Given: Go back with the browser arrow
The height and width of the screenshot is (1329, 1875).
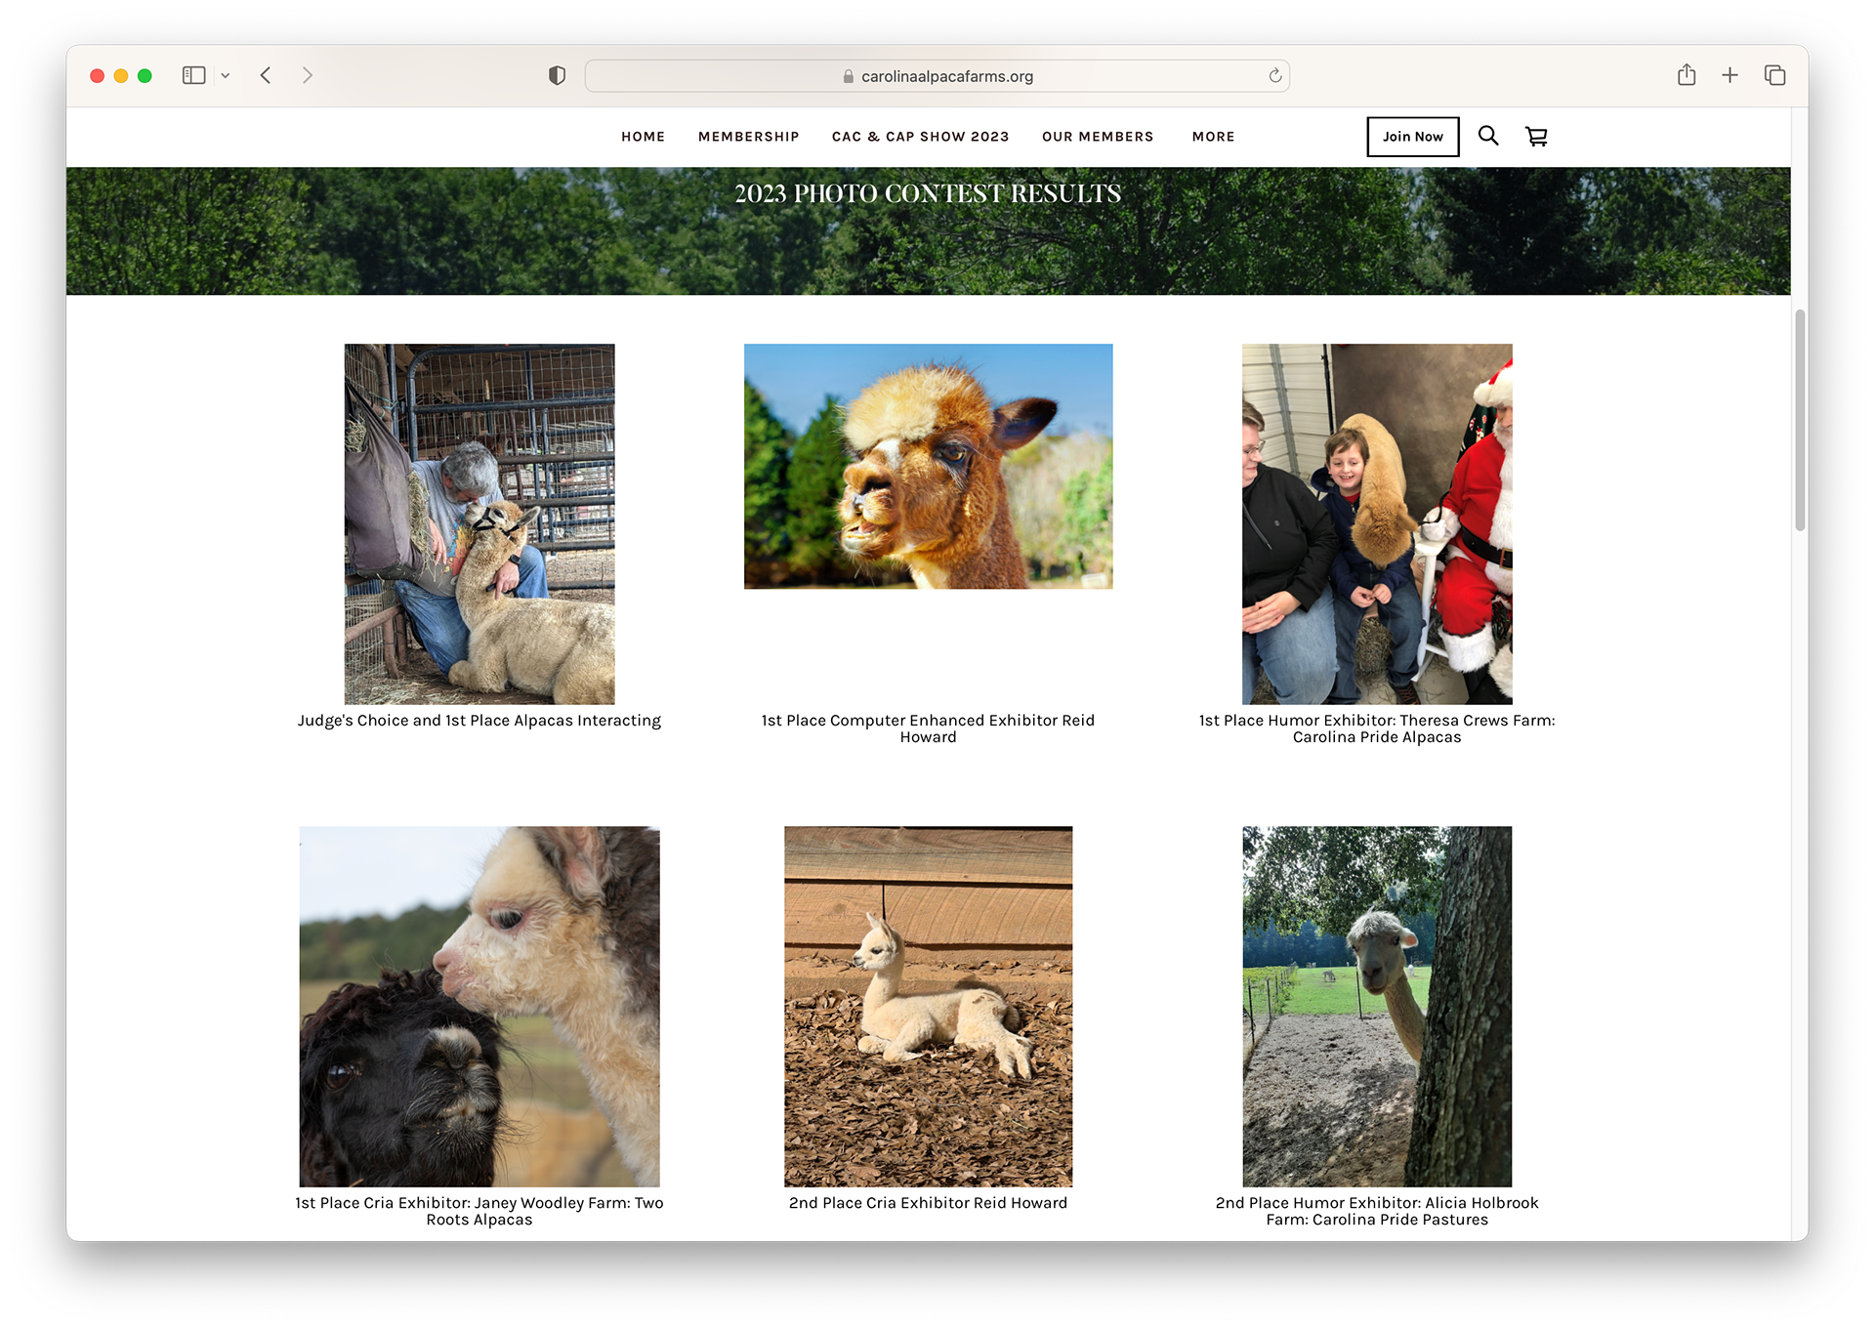Looking at the screenshot, I should [266, 75].
